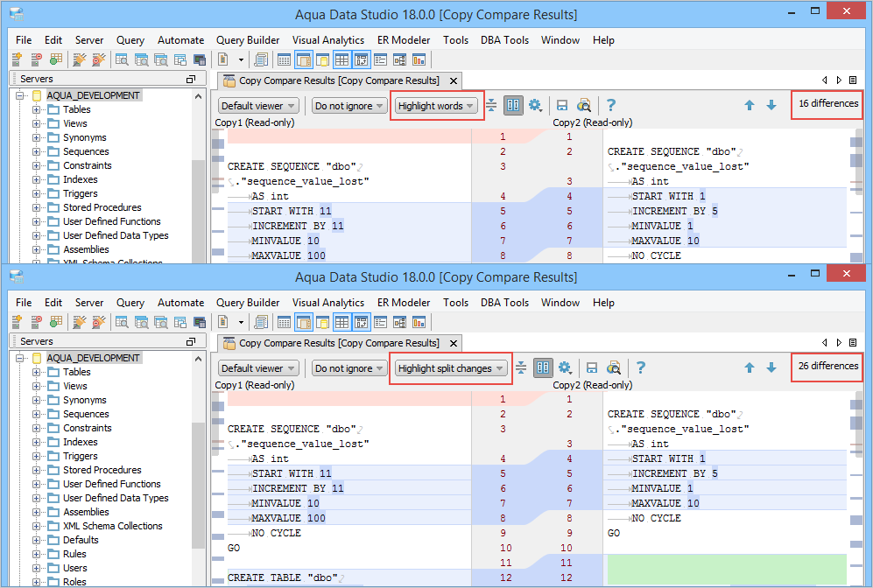Click the disconnect server icon in upper window toolbar

coord(36,59)
